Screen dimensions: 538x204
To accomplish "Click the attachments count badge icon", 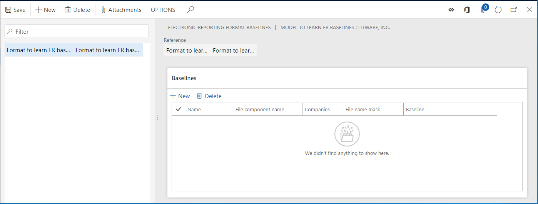I will click(x=484, y=9).
